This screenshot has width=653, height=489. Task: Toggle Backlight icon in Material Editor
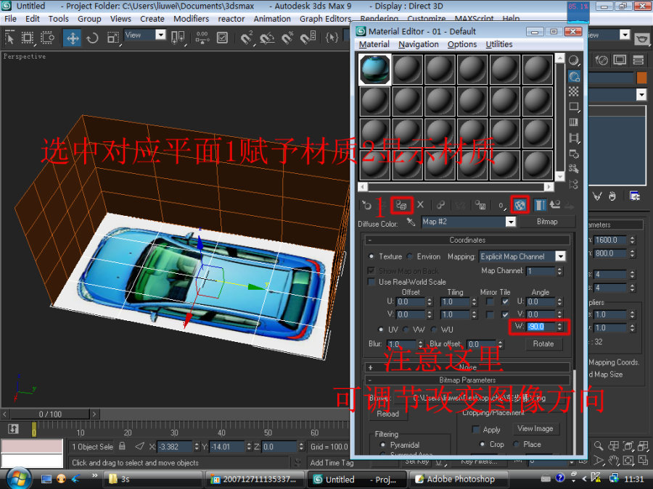click(575, 77)
